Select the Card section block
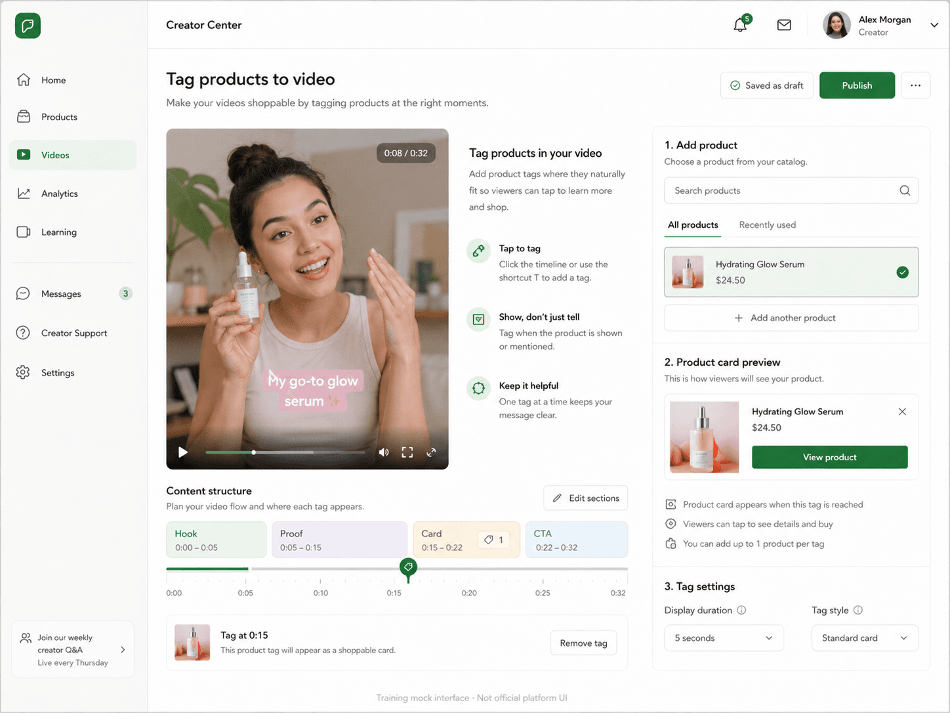The image size is (950, 713). pos(466,540)
